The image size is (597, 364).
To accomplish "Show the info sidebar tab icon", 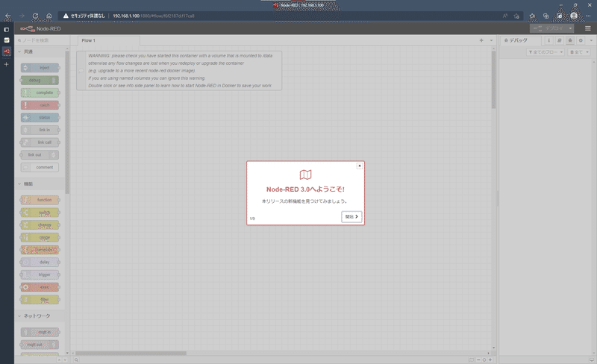I will [x=548, y=40].
